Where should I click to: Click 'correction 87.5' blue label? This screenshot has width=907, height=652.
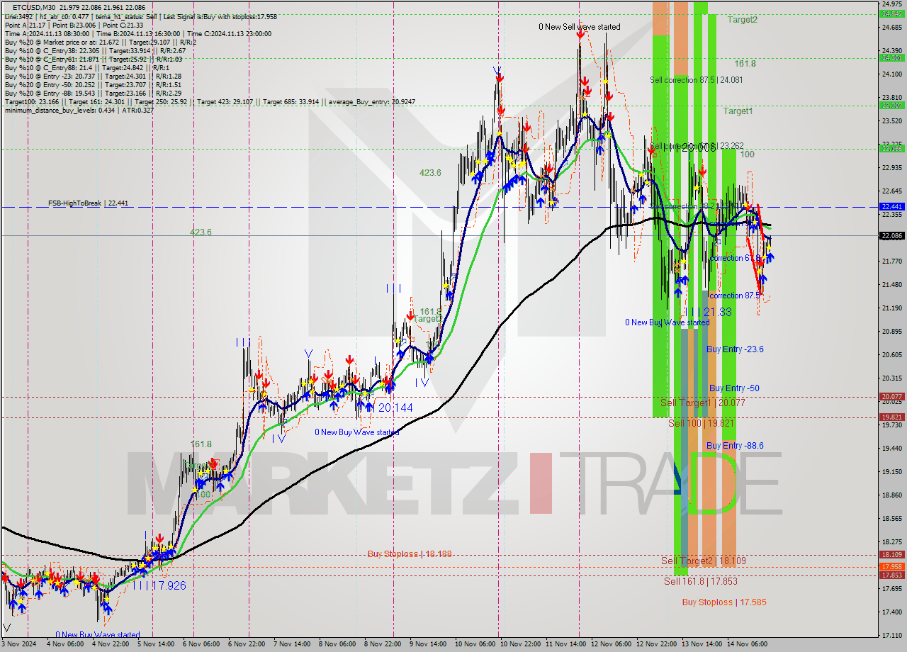point(735,296)
